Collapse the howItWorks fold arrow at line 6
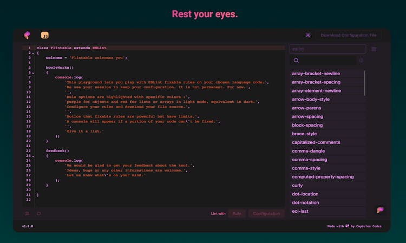This screenshot has height=243, width=406. pos(32,73)
